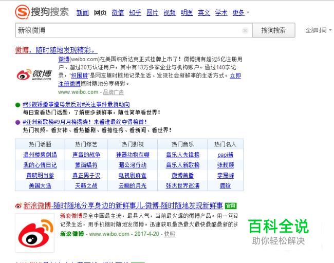The image size is (334, 263).
Task: Go to the 明医 tab
Action: coord(187,13)
